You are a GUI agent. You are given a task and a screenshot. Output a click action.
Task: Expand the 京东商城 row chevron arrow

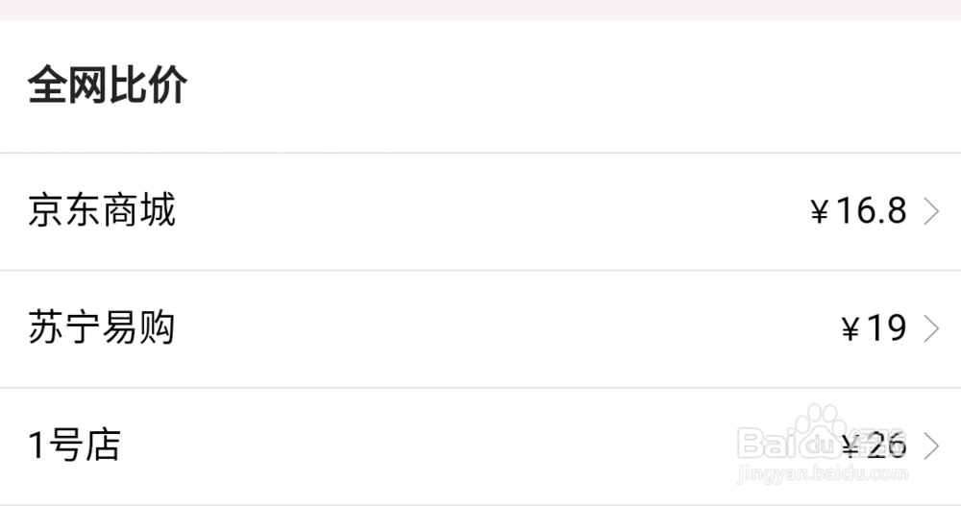(930, 211)
